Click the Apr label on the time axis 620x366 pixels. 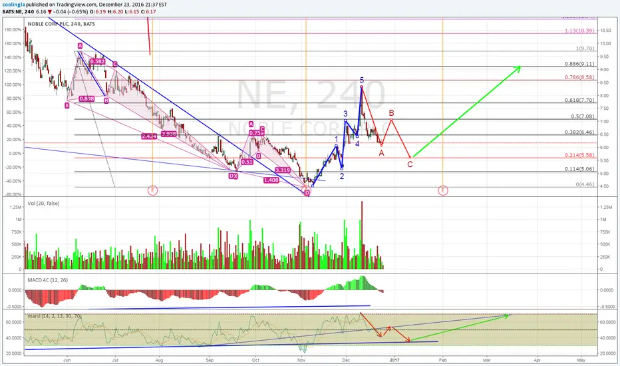(537, 360)
